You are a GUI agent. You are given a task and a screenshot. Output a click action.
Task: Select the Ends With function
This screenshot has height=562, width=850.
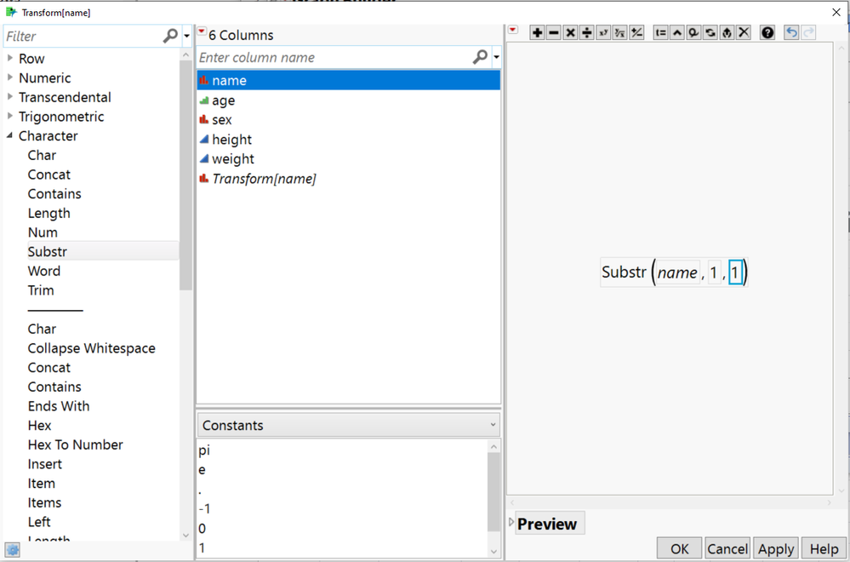pyautogui.click(x=59, y=406)
